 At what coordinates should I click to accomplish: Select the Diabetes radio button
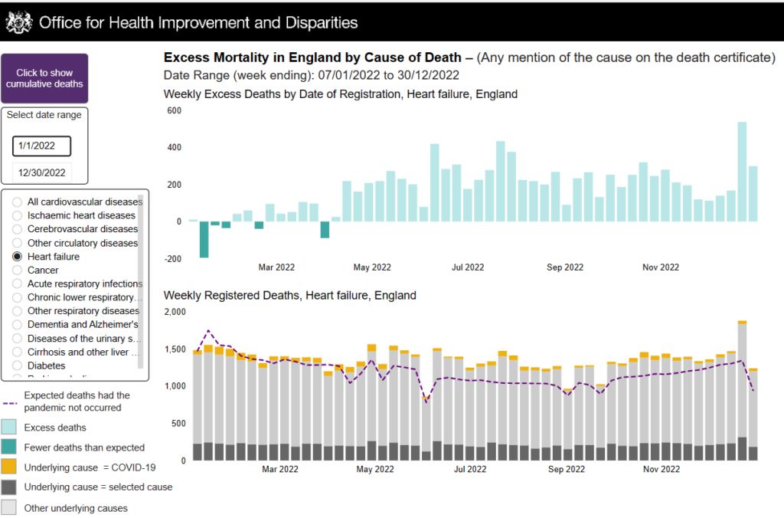18,366
